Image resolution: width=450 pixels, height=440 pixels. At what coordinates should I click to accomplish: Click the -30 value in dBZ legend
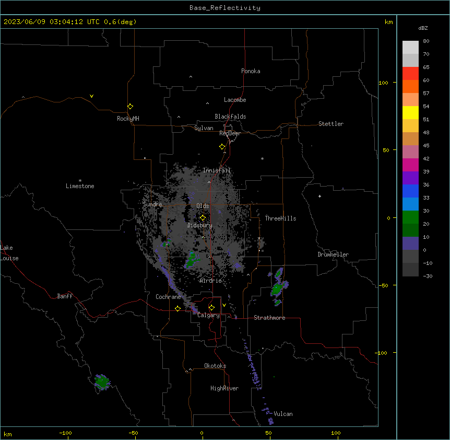(428, 276)
